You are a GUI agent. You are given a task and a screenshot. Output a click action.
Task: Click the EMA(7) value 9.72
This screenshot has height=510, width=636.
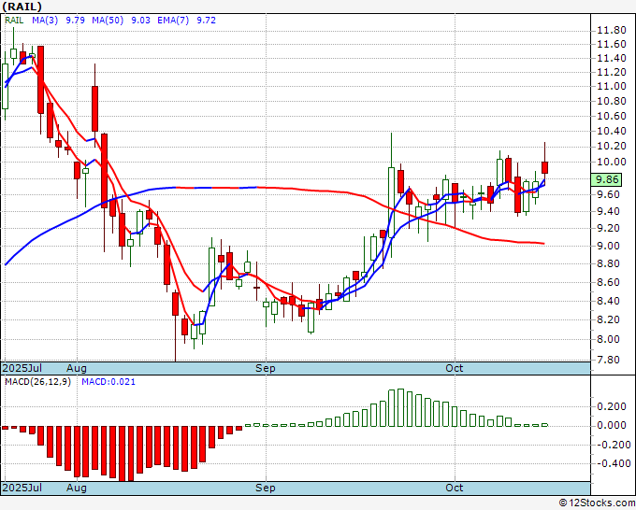[x=206, y=21]
